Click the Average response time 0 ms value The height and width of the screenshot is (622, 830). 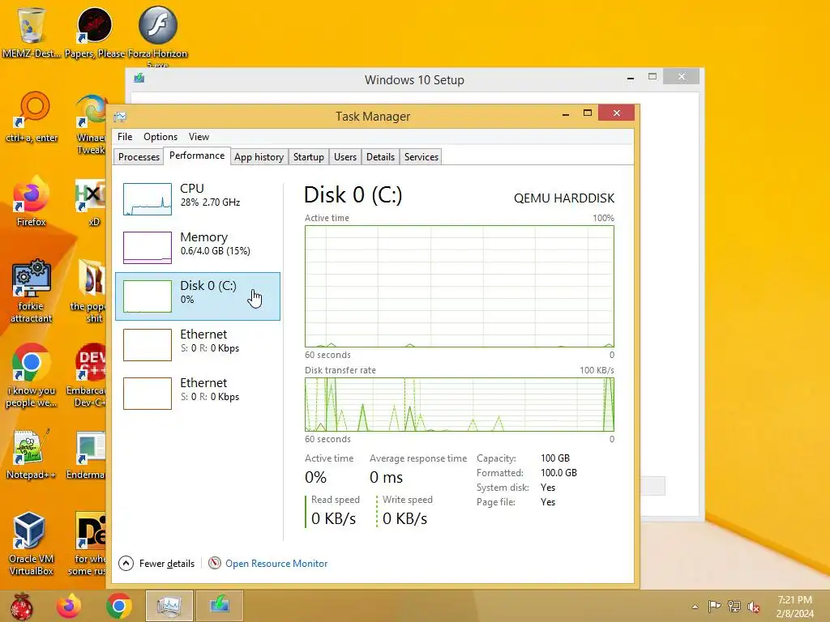click(x=386, y=478)
